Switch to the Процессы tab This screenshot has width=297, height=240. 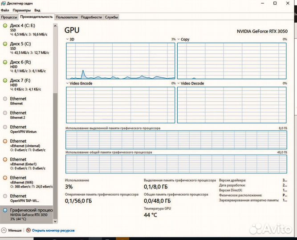tap(9, 17)
